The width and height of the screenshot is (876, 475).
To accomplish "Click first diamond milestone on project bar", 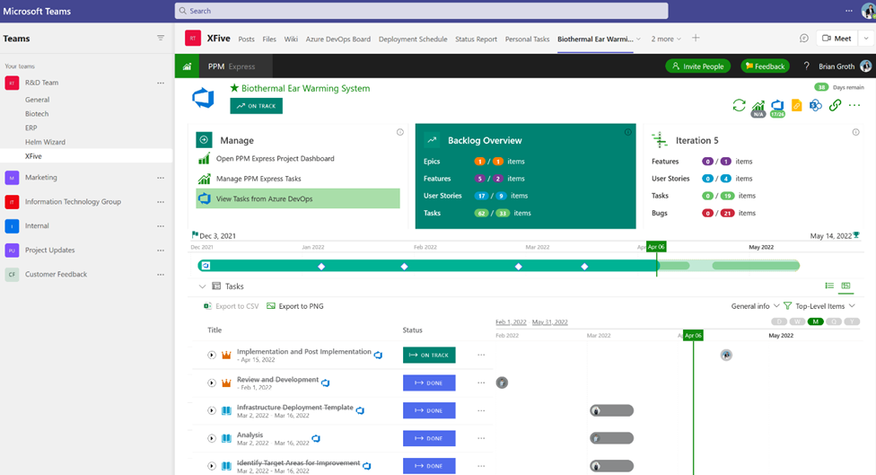I will coord(321,267).
